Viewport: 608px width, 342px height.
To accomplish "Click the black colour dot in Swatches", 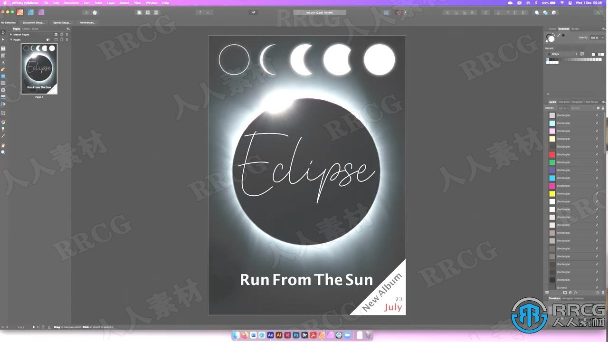I will point(563,35).
